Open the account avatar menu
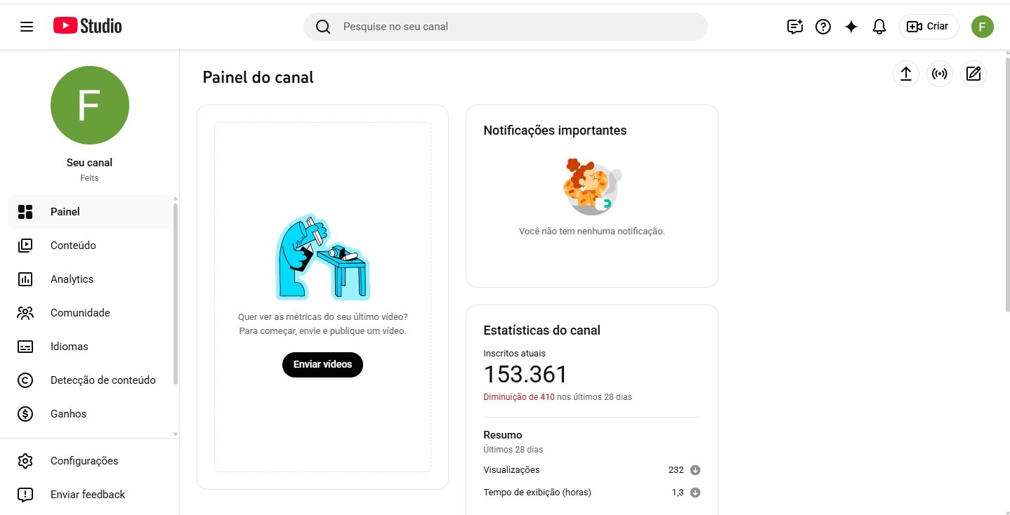 point(982,27)
